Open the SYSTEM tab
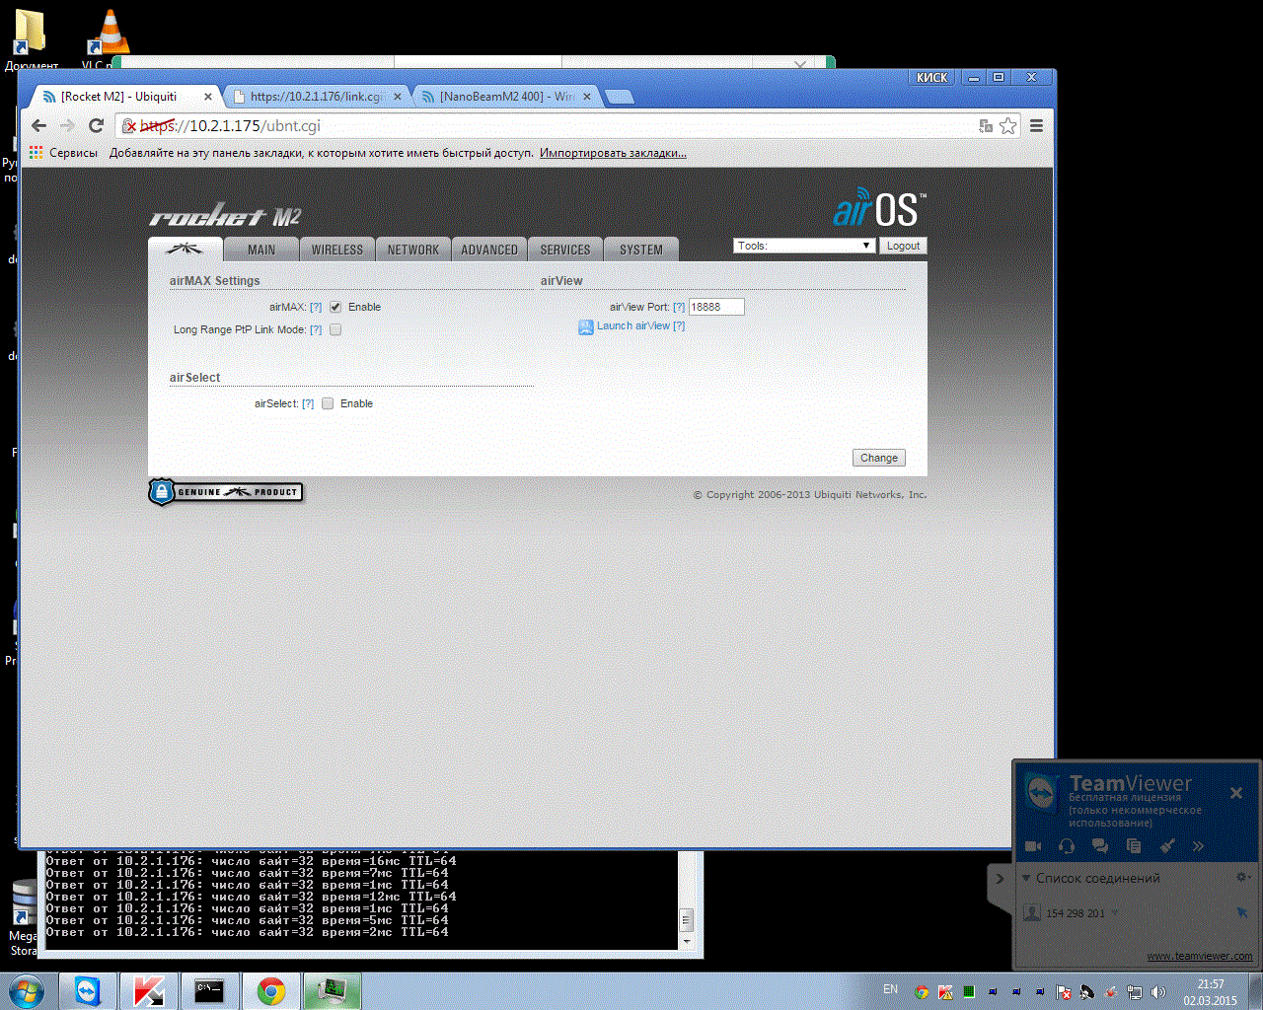Screen dimensions: 1263x1010 641,250
